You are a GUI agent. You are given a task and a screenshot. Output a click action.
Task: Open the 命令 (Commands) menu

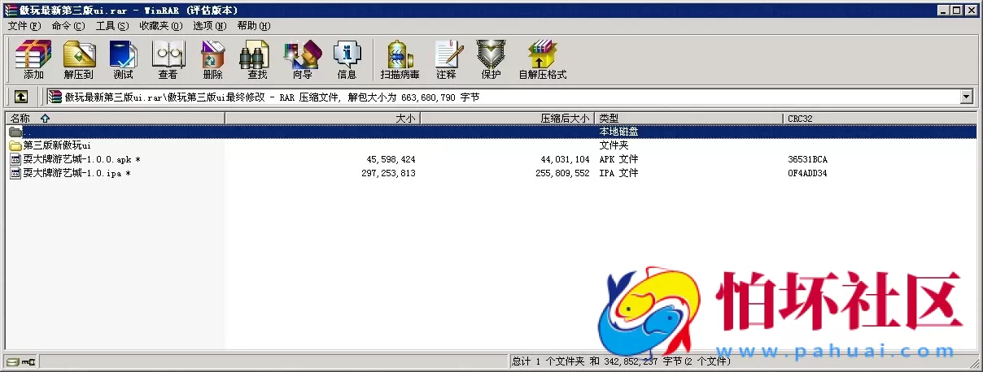68,26
